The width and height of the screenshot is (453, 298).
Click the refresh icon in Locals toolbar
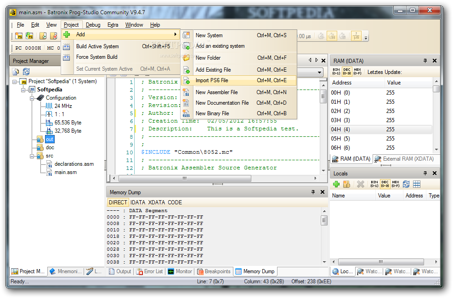coord(406,184)
